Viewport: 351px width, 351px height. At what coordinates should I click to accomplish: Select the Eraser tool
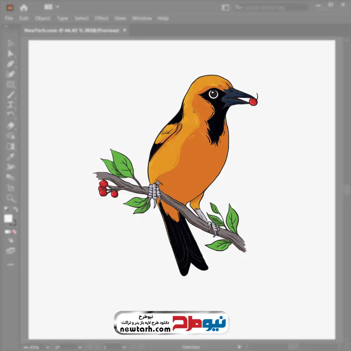click(11, 126)
